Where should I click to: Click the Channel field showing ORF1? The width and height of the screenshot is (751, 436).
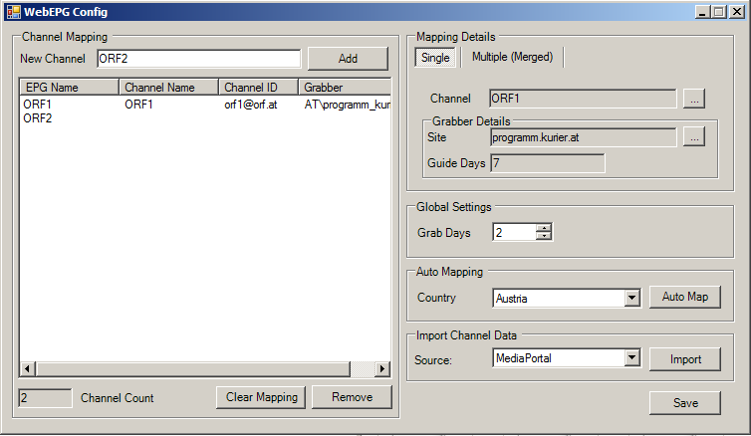click(583, 99)
